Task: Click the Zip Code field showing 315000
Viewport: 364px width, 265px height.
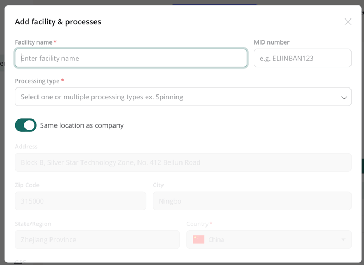Action: (x=80, y=201)
